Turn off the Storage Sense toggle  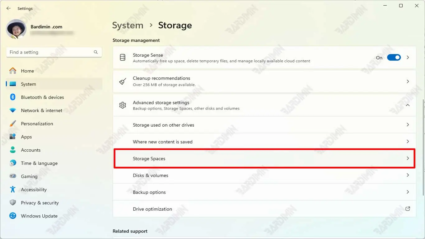coord(394,58)
